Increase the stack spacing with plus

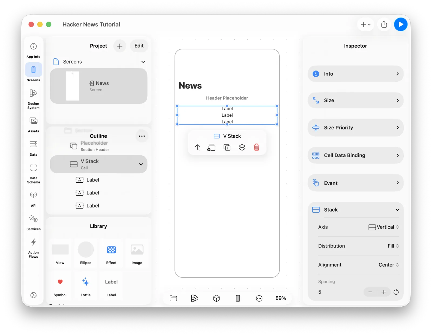click(x=384, y=292)
